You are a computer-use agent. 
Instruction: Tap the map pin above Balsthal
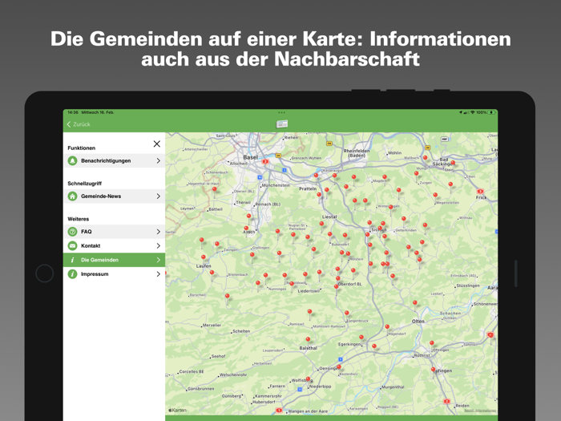308,339
